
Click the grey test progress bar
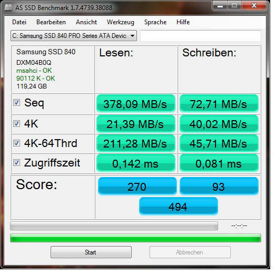tap(114, 226)
